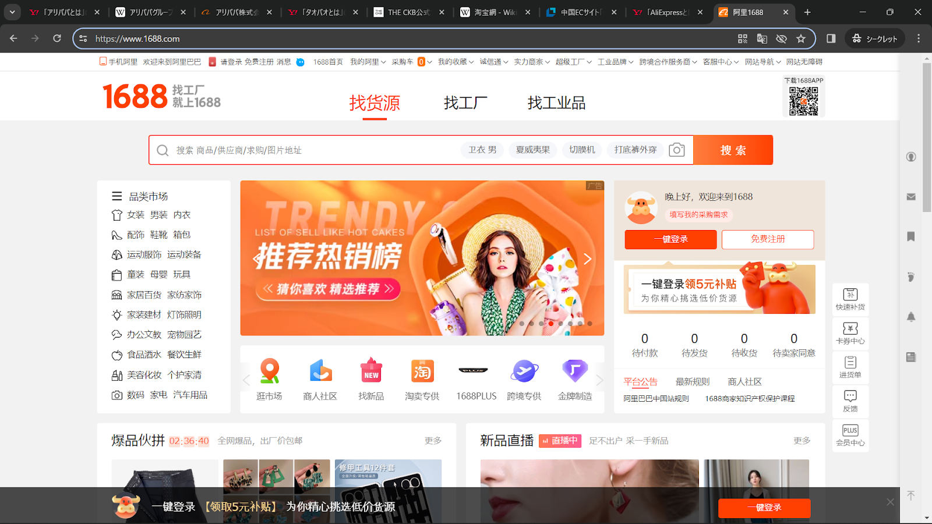
Task: Reload the page
Action: [x=57, y=38]
